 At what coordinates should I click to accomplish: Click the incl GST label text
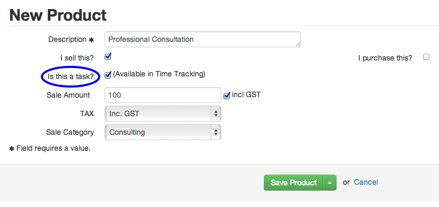click(x=246, y=94)
